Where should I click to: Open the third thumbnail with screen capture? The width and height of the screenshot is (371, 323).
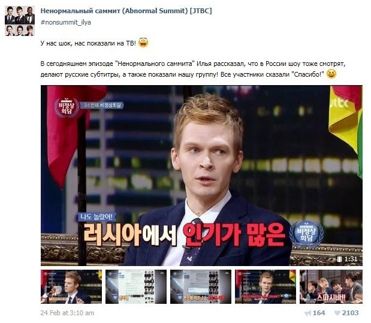click(201, 286)
